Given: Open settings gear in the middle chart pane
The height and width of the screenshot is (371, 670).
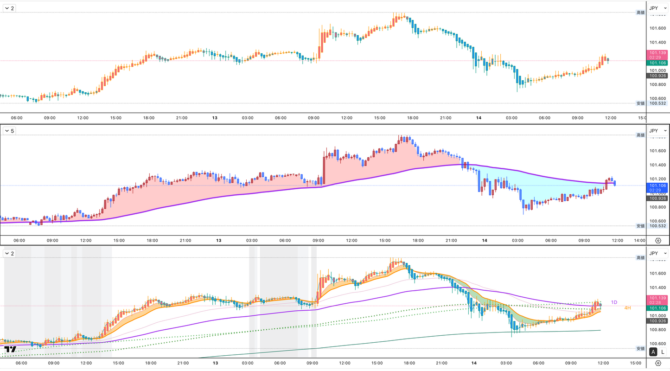Looking at the screenshot, I should [658, 240].
